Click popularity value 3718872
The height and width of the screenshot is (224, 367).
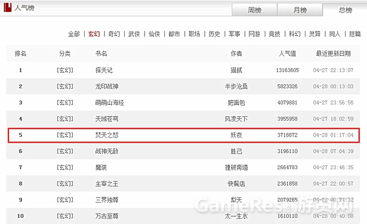click(x=287, y=135)
